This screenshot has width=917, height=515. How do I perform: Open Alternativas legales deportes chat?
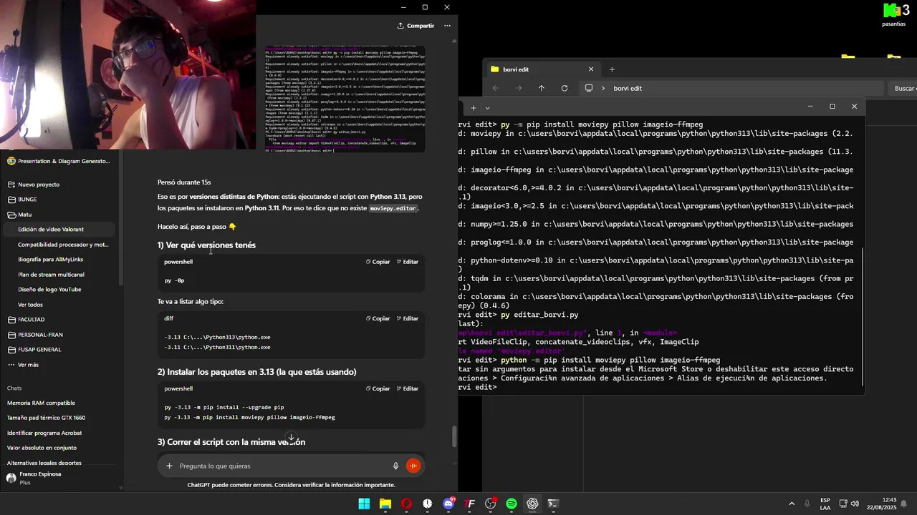coord(59,463)
